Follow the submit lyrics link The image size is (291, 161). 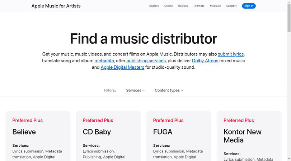(231, 54)
